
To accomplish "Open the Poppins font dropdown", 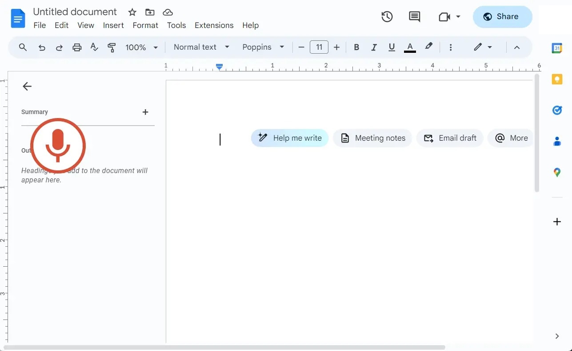I will tap(264, 47).
